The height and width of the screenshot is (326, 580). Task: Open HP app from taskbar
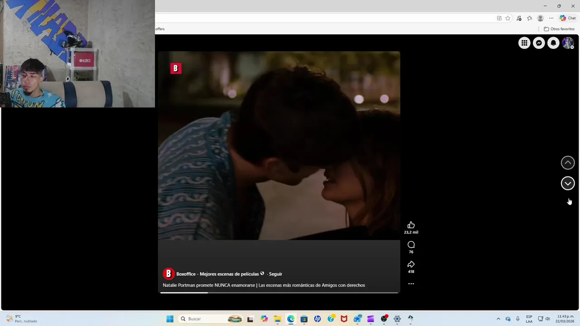318,319
